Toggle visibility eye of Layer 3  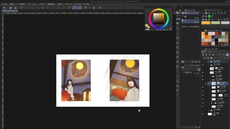pos(203,72)
